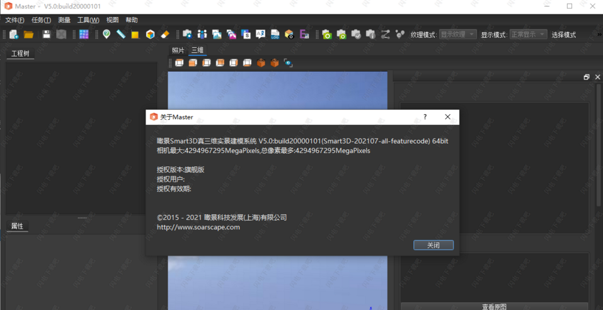Open the 任务 menu
Image resolution: width=603 pixels, height=310 pixels.
41,20
